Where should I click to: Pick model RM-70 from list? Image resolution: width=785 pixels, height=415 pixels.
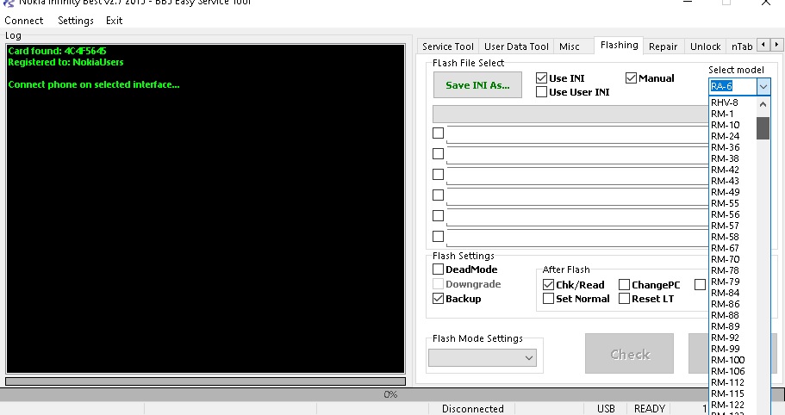[734, 259]
